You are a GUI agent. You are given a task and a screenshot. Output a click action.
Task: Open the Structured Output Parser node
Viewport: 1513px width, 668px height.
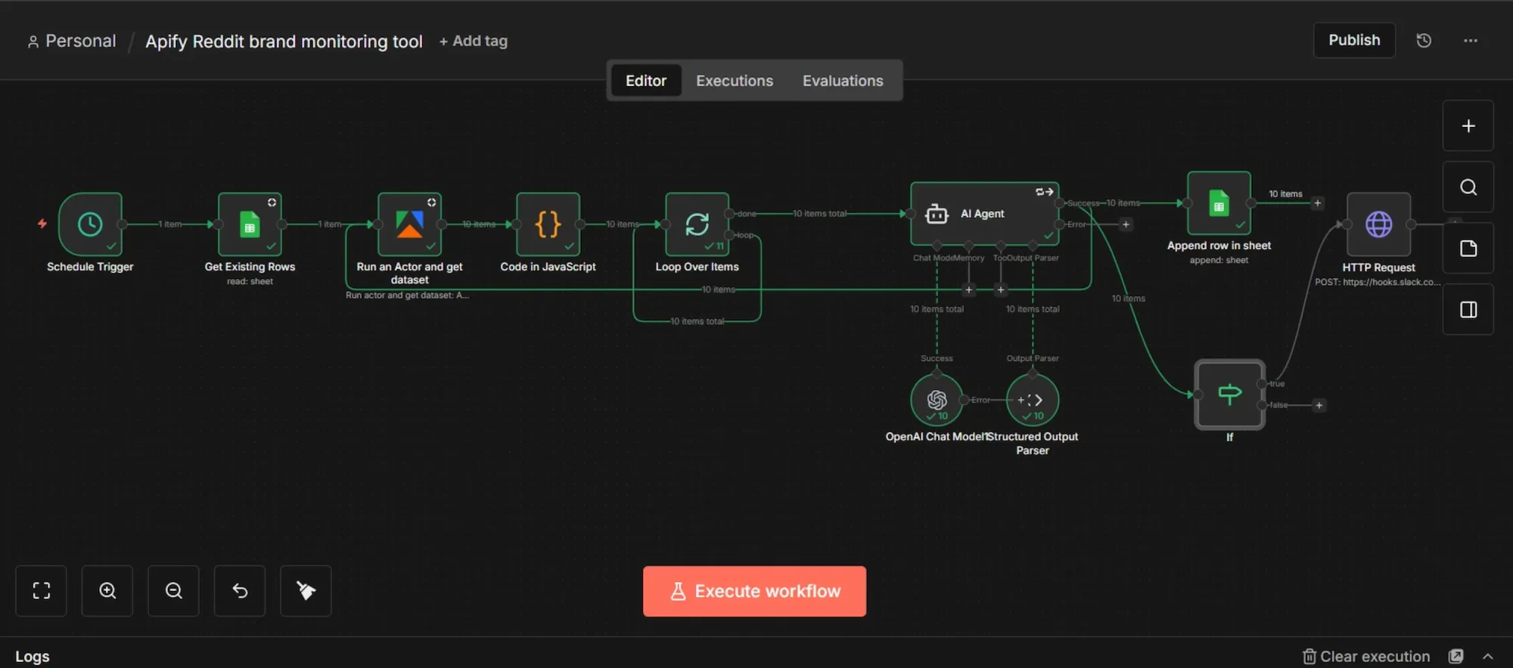point(1033,400)
